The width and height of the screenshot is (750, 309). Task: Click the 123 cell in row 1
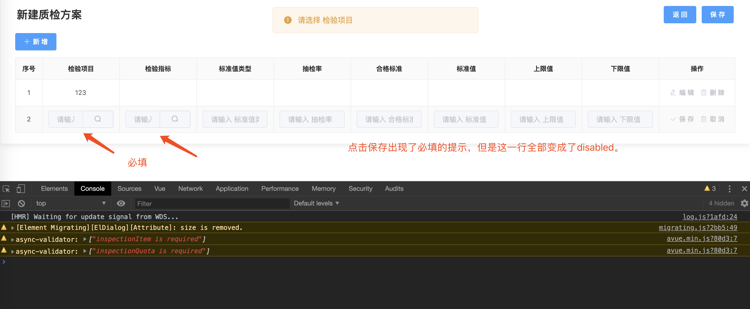pyautogui.click(x=81, y=93)
